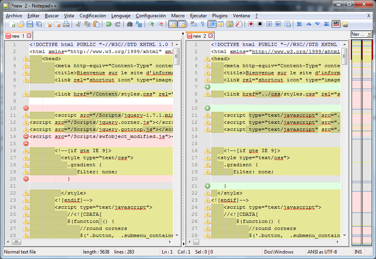The width and height of the screenshot is (376, 259).
Task: Save the document using floppy icon
Action: coord(30,24)
